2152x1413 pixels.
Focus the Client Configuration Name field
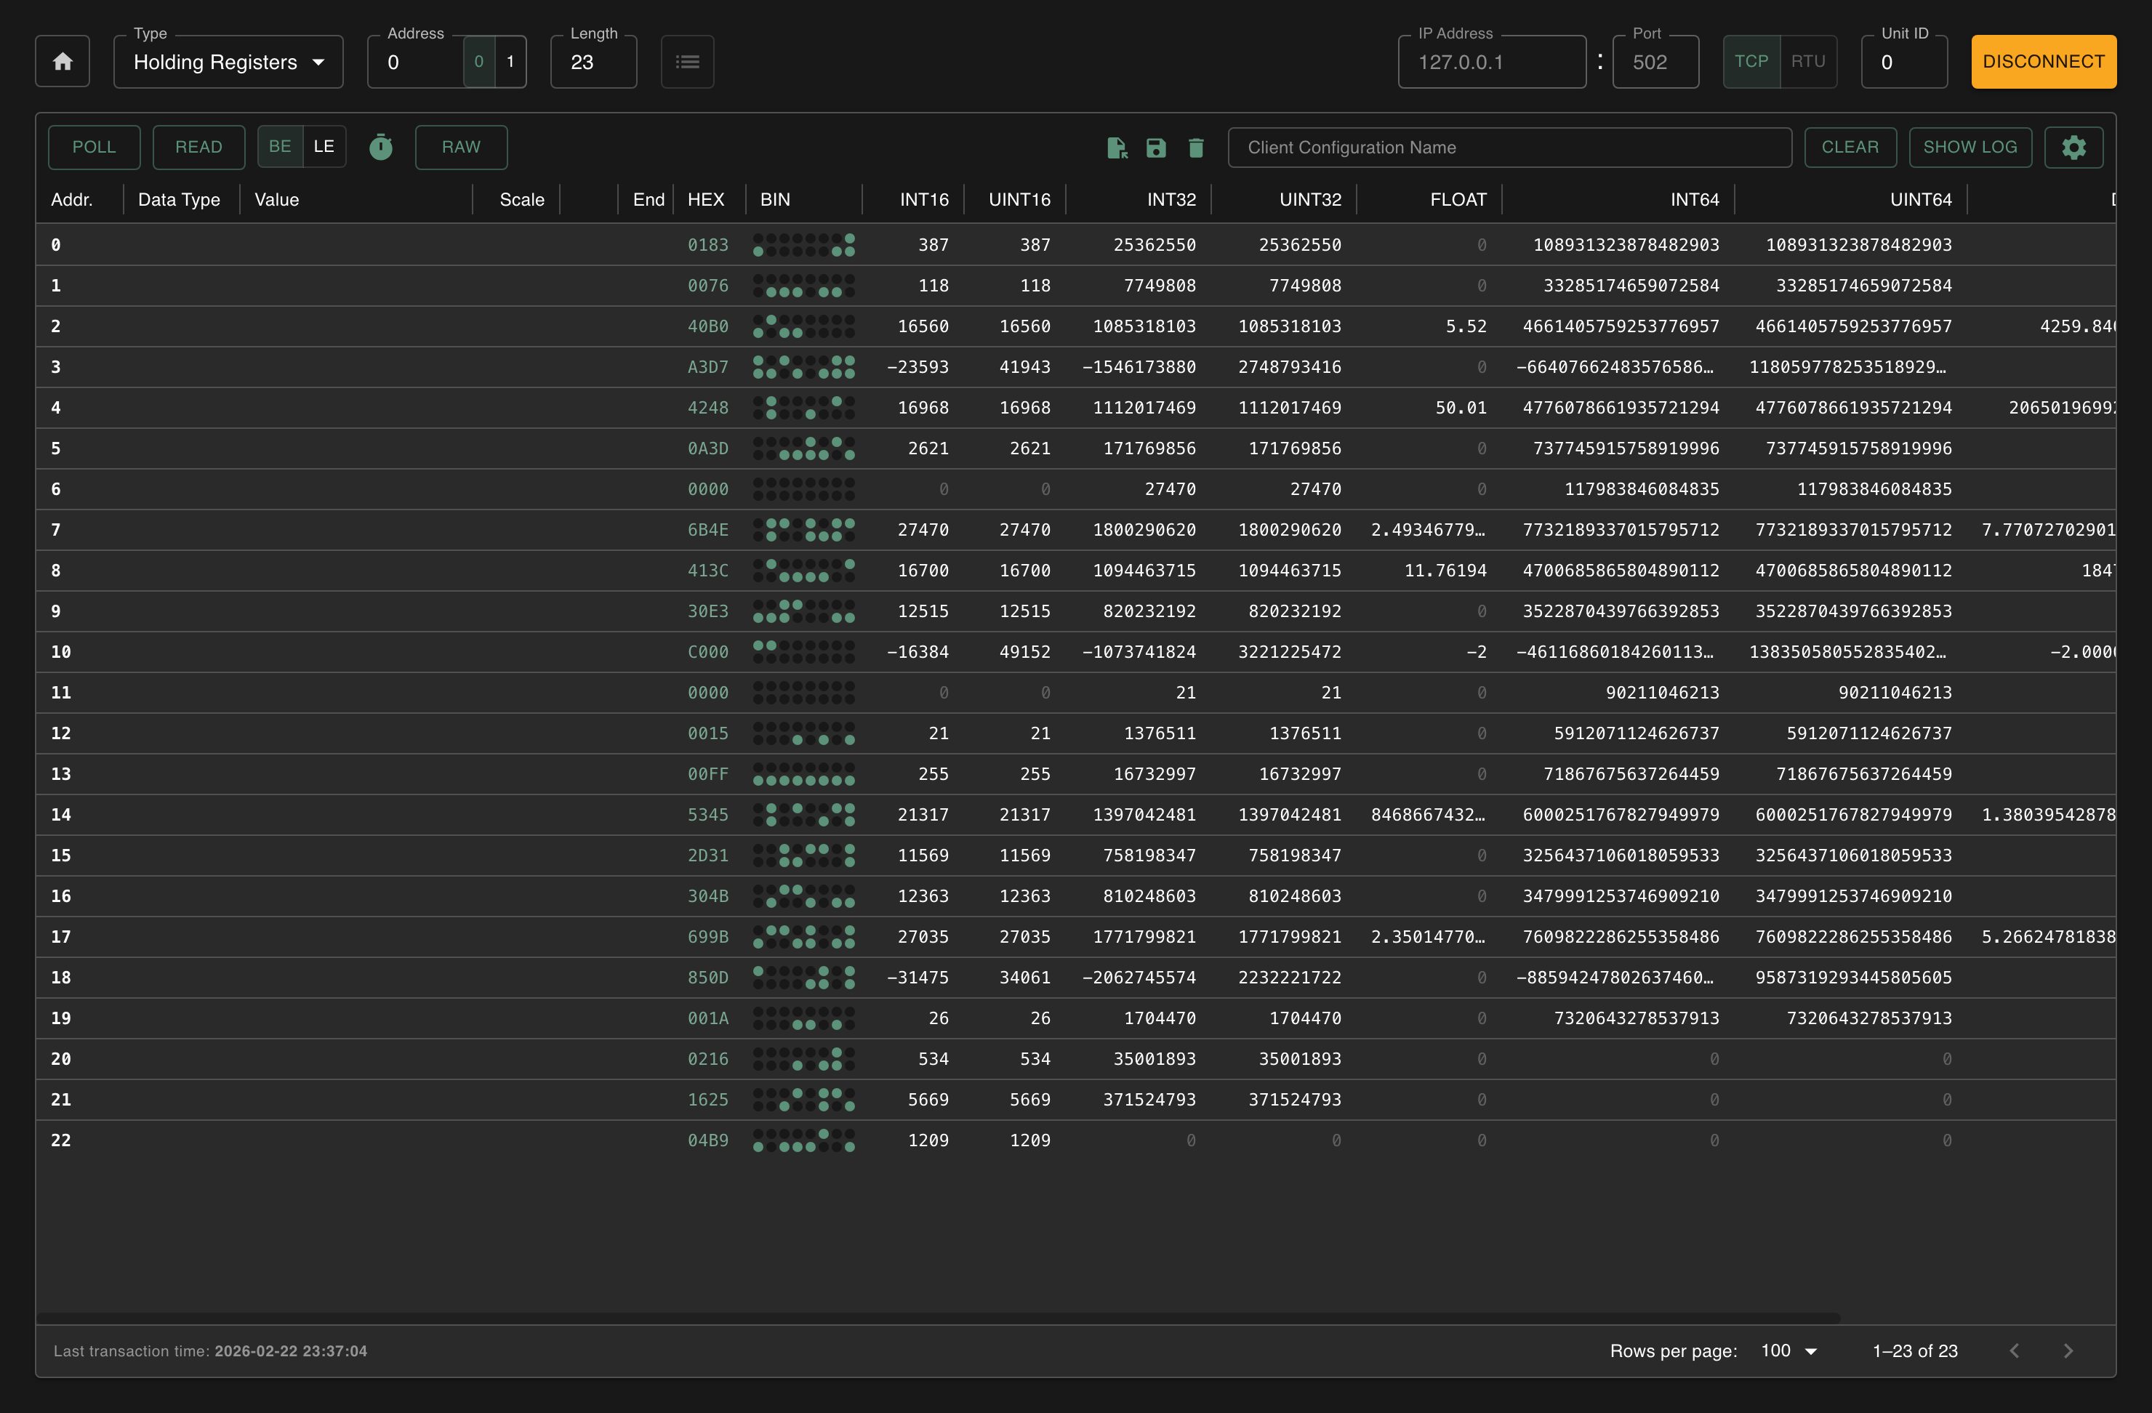tap(1508, 148)
